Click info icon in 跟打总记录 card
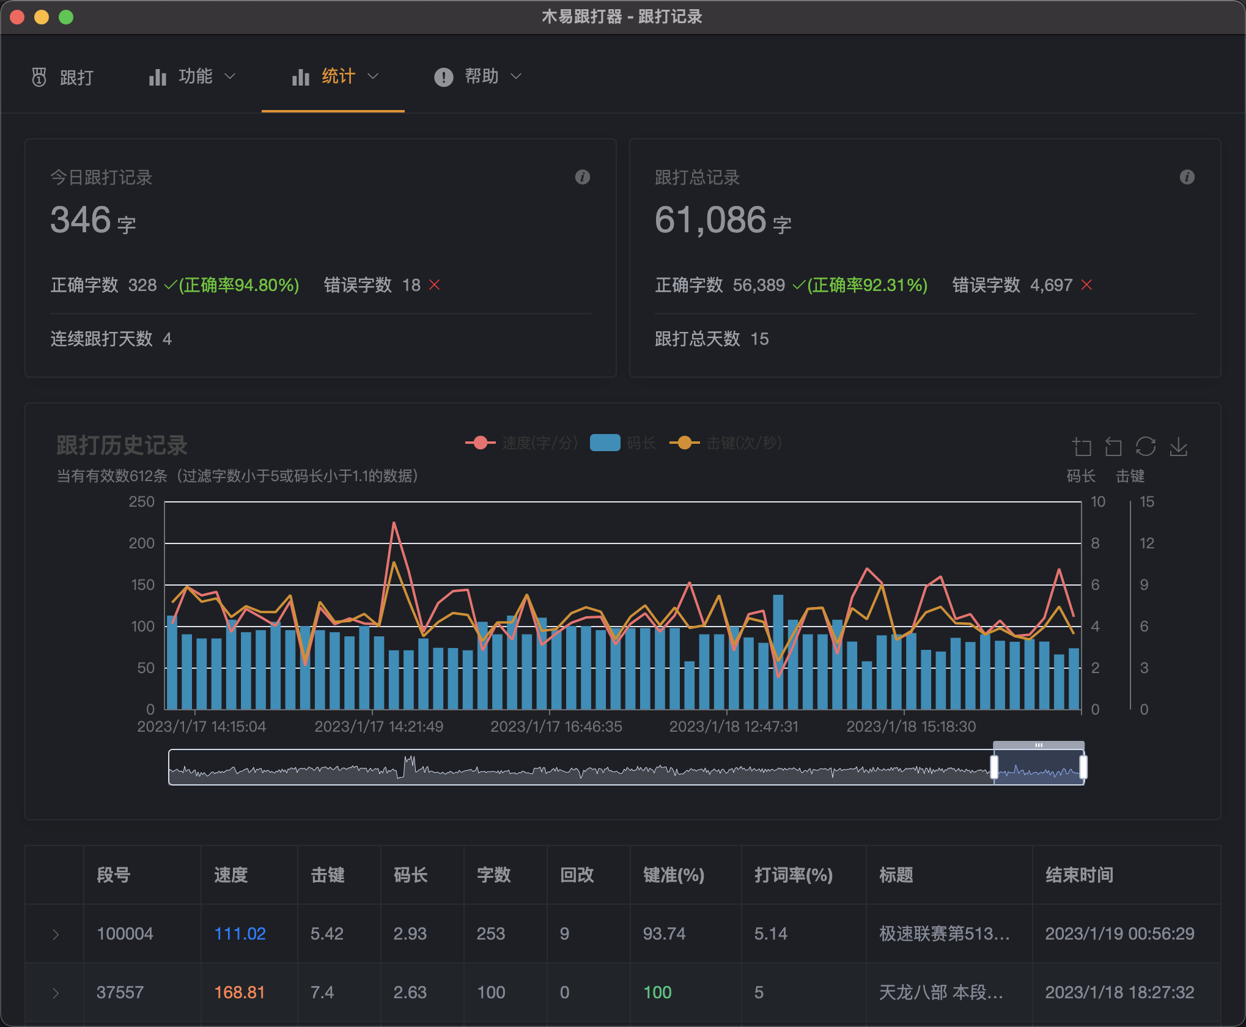1246x1027 pixels. click(1187, 177)
